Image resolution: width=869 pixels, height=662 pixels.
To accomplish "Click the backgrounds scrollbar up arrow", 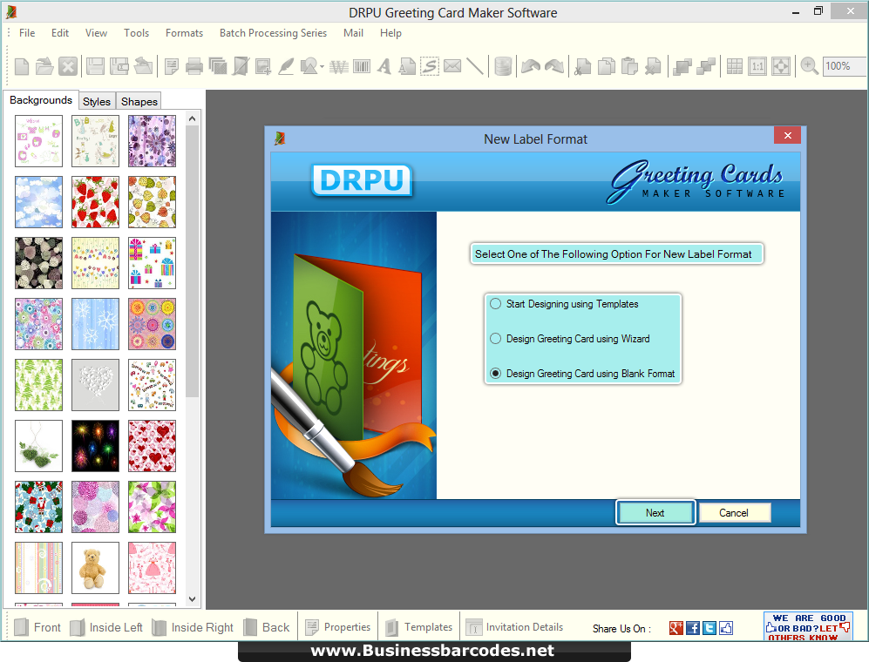I will [x=193, y=118].
